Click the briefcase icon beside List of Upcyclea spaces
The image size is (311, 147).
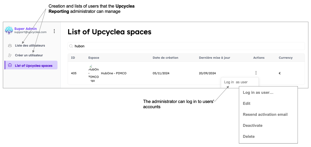[x=10, y=66]
